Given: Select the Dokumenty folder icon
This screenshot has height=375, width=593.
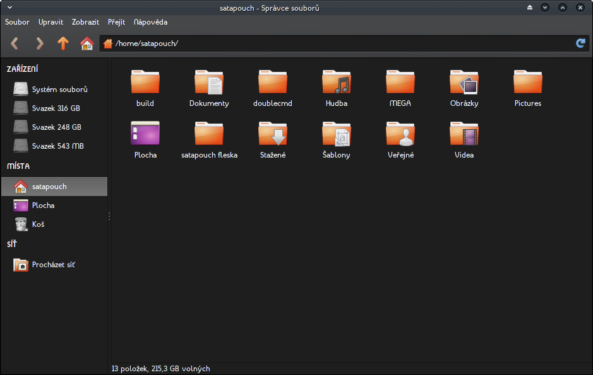Looking at the screenshot, I should (209, 82).
